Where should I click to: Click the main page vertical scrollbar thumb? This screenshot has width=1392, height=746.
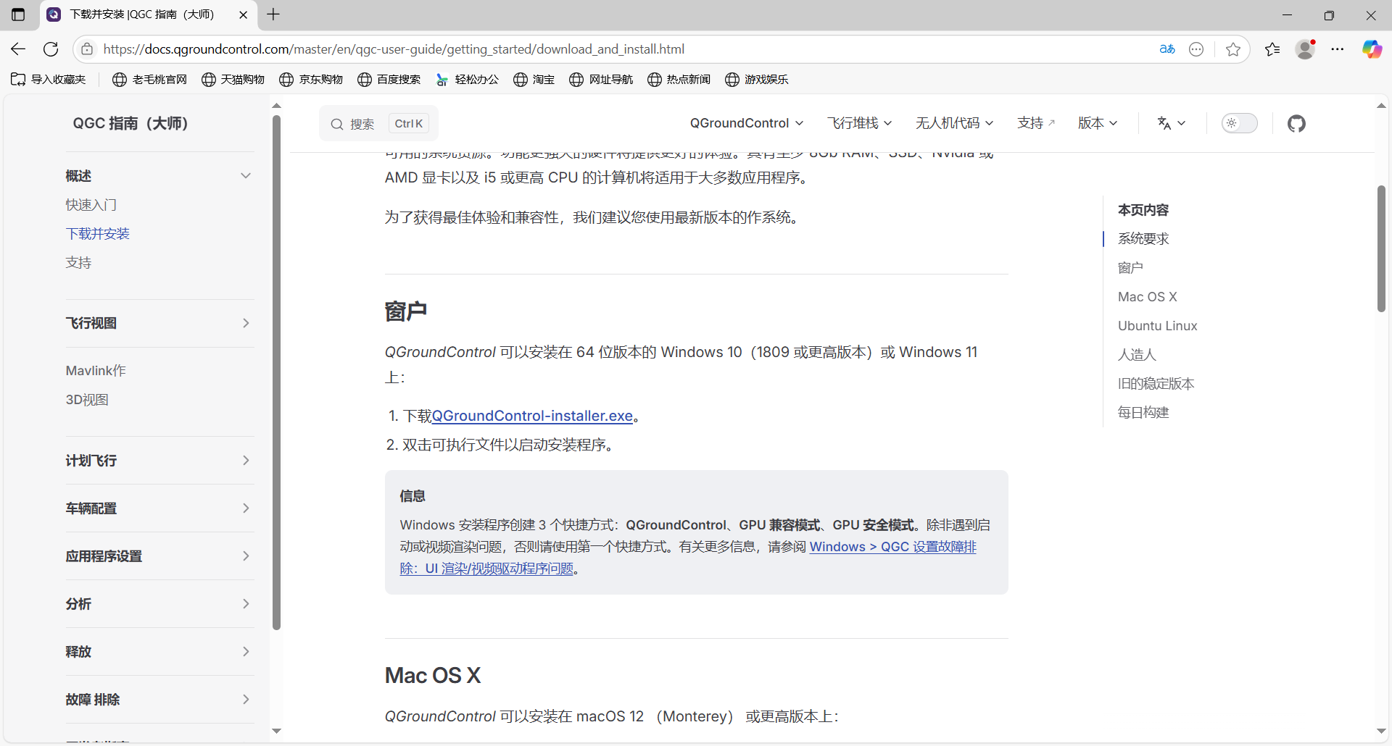click(1381, 248)
